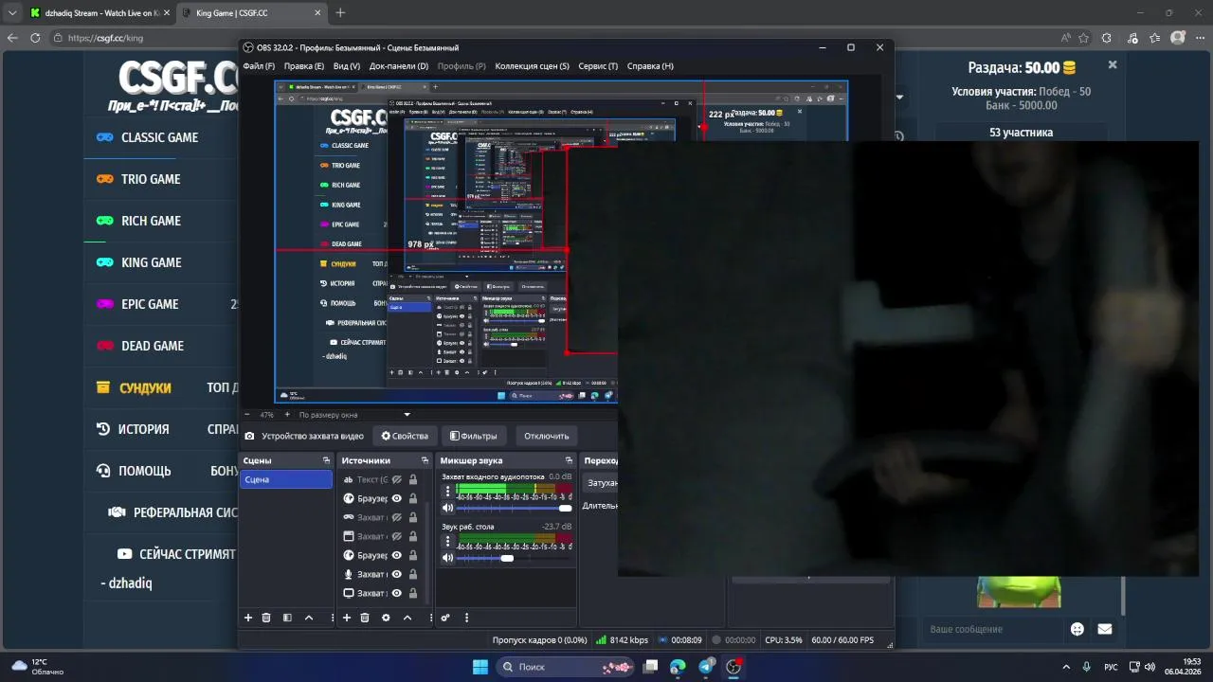
Task: Click the Ваше сообщение chat input
Action: [x=995, y=629]
